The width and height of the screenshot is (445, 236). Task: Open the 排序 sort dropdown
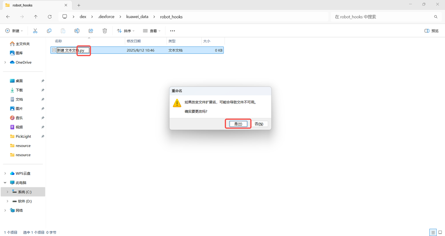point(126,31)
